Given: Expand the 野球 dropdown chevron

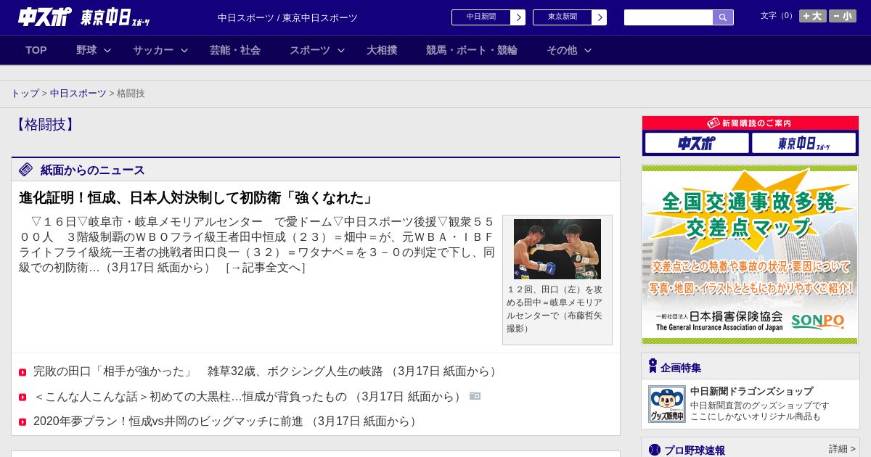Looking at the screenshot, I should pyautogui.click(x=107, y=50).
